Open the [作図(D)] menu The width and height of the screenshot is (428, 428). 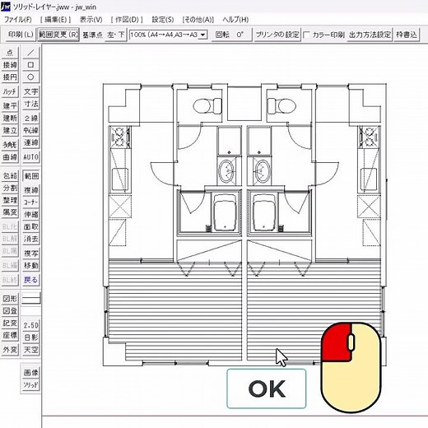click(127, 20)
